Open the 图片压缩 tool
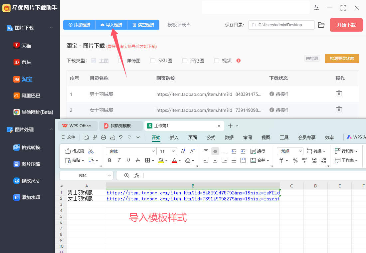 coord(27,164)
